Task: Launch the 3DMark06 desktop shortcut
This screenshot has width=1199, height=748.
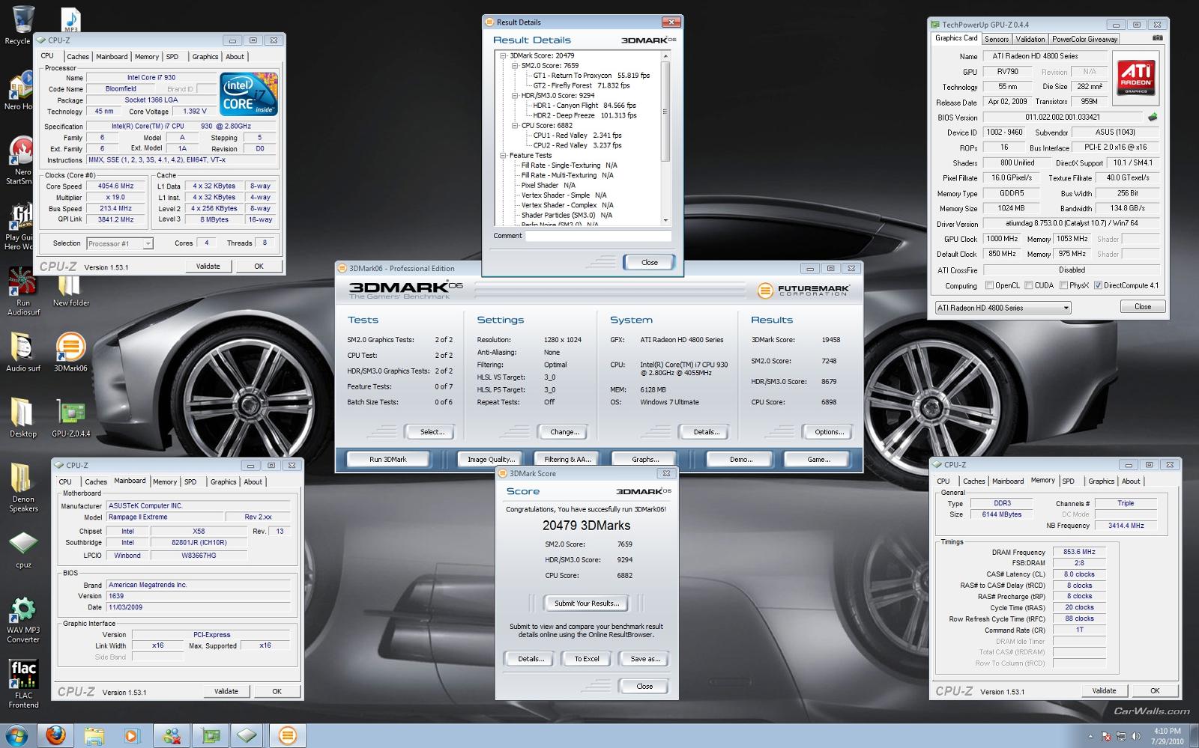Action: (70, 352)
